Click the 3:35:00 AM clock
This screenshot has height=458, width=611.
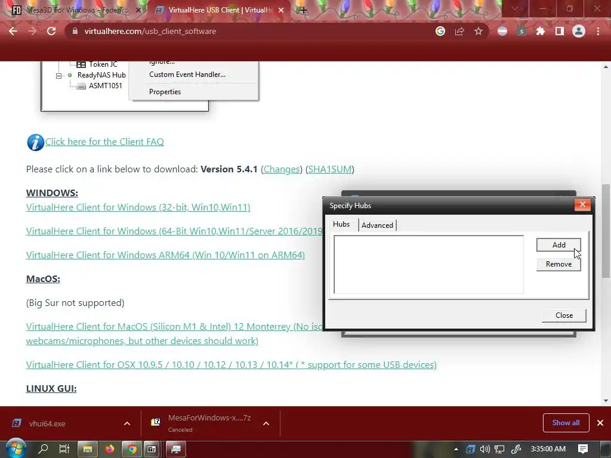click(x=548, y=449)
